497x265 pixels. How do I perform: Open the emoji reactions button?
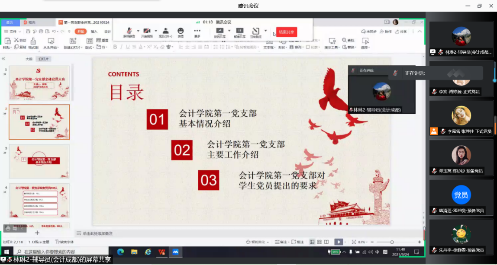(x=181, y=32)
